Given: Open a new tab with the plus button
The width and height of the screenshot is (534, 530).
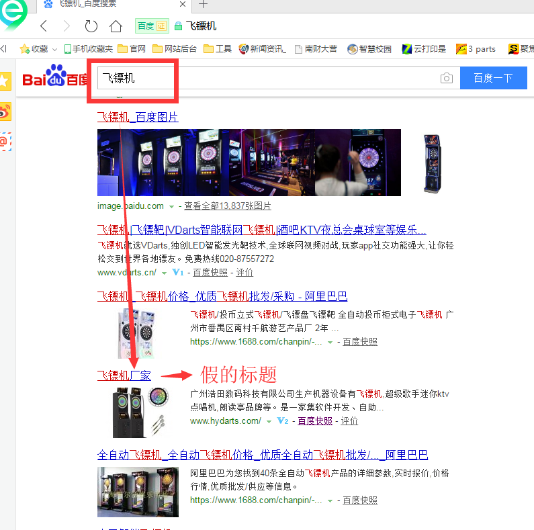Looking at the screenshot, I should coord(203,4).
